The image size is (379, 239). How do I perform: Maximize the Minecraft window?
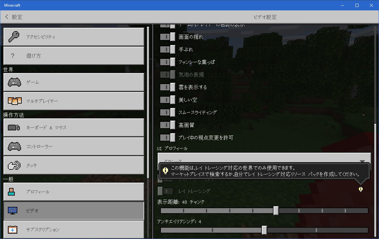coord(357,5)
